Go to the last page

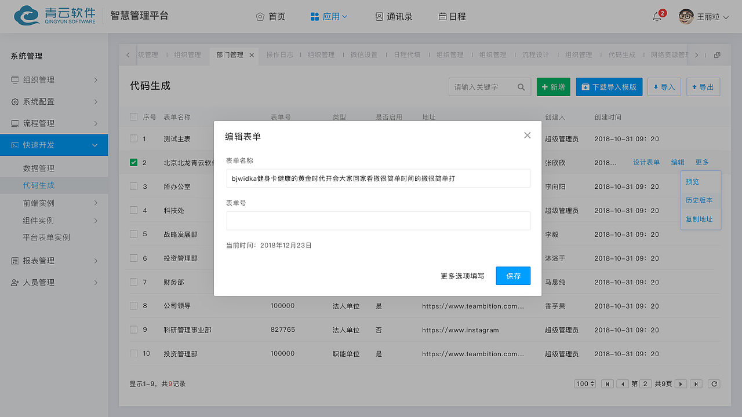pos(696,384)
